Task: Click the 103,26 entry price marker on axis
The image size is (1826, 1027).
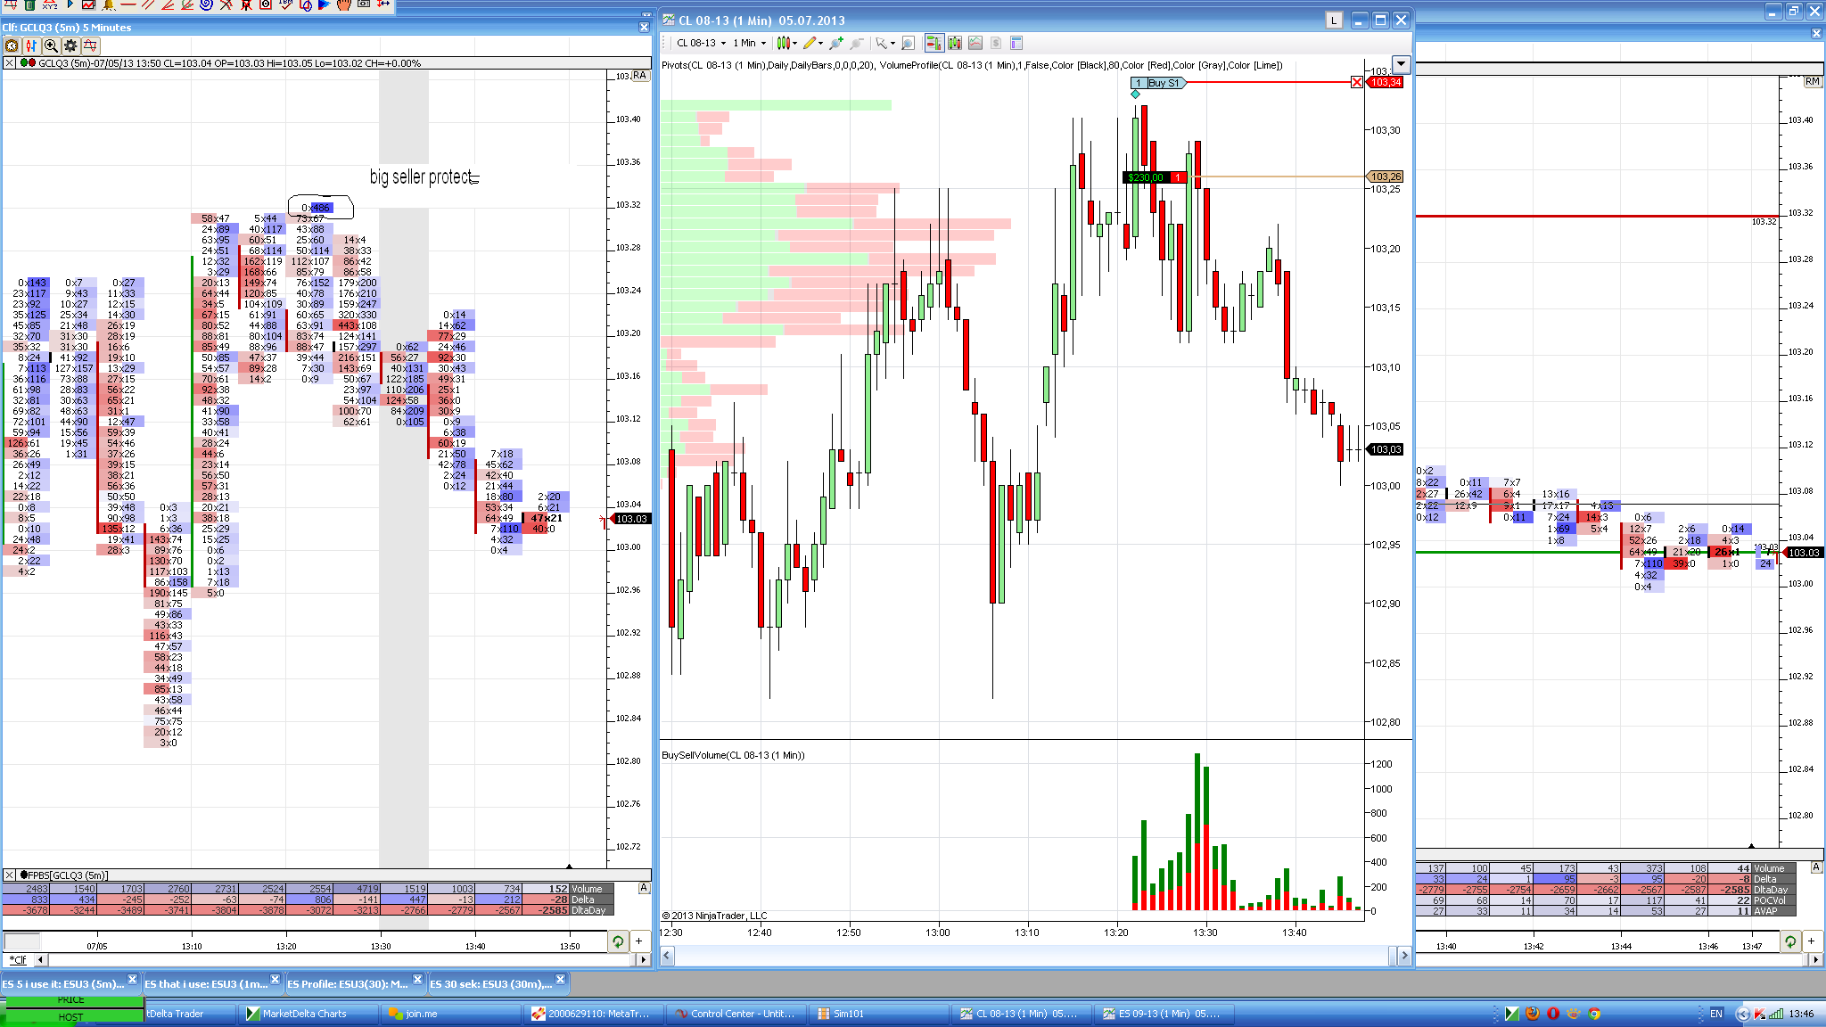Action: point(1386,177)
